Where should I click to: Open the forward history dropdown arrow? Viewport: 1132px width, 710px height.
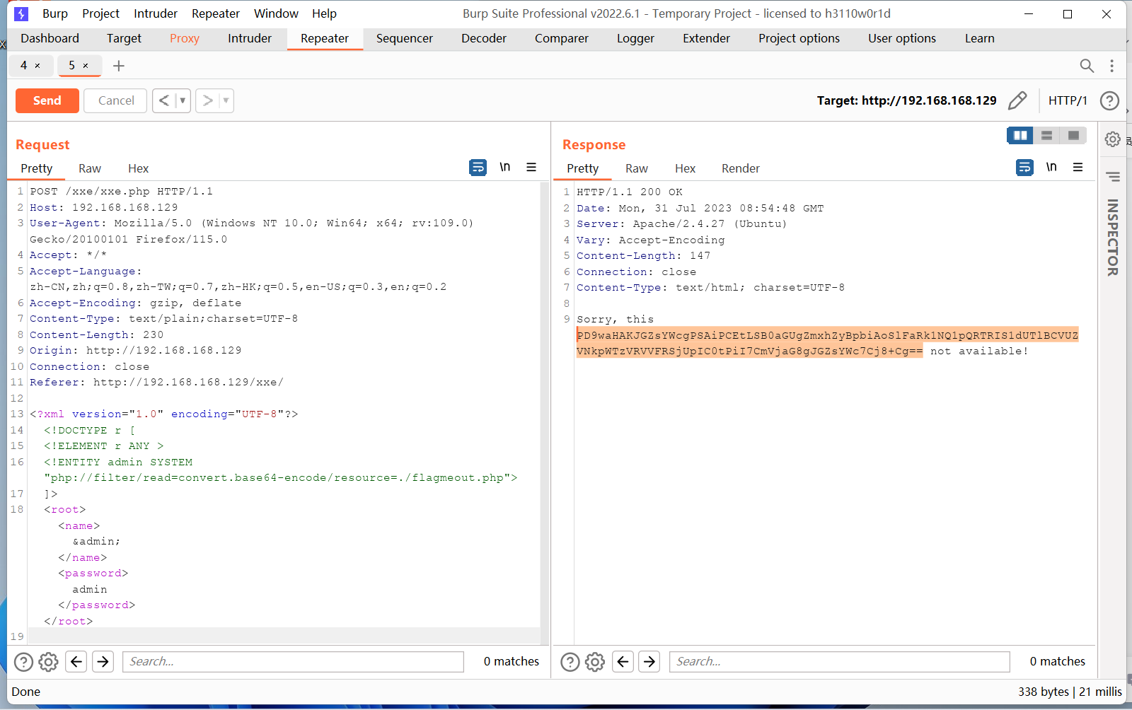point(226,100)
